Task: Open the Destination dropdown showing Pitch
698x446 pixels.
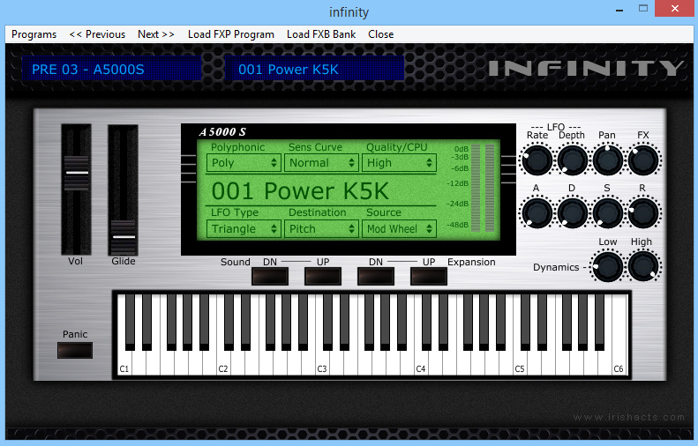Action: point(321,228)
